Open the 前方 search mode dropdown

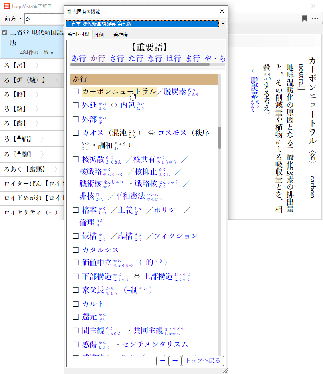tap(13, 19)
